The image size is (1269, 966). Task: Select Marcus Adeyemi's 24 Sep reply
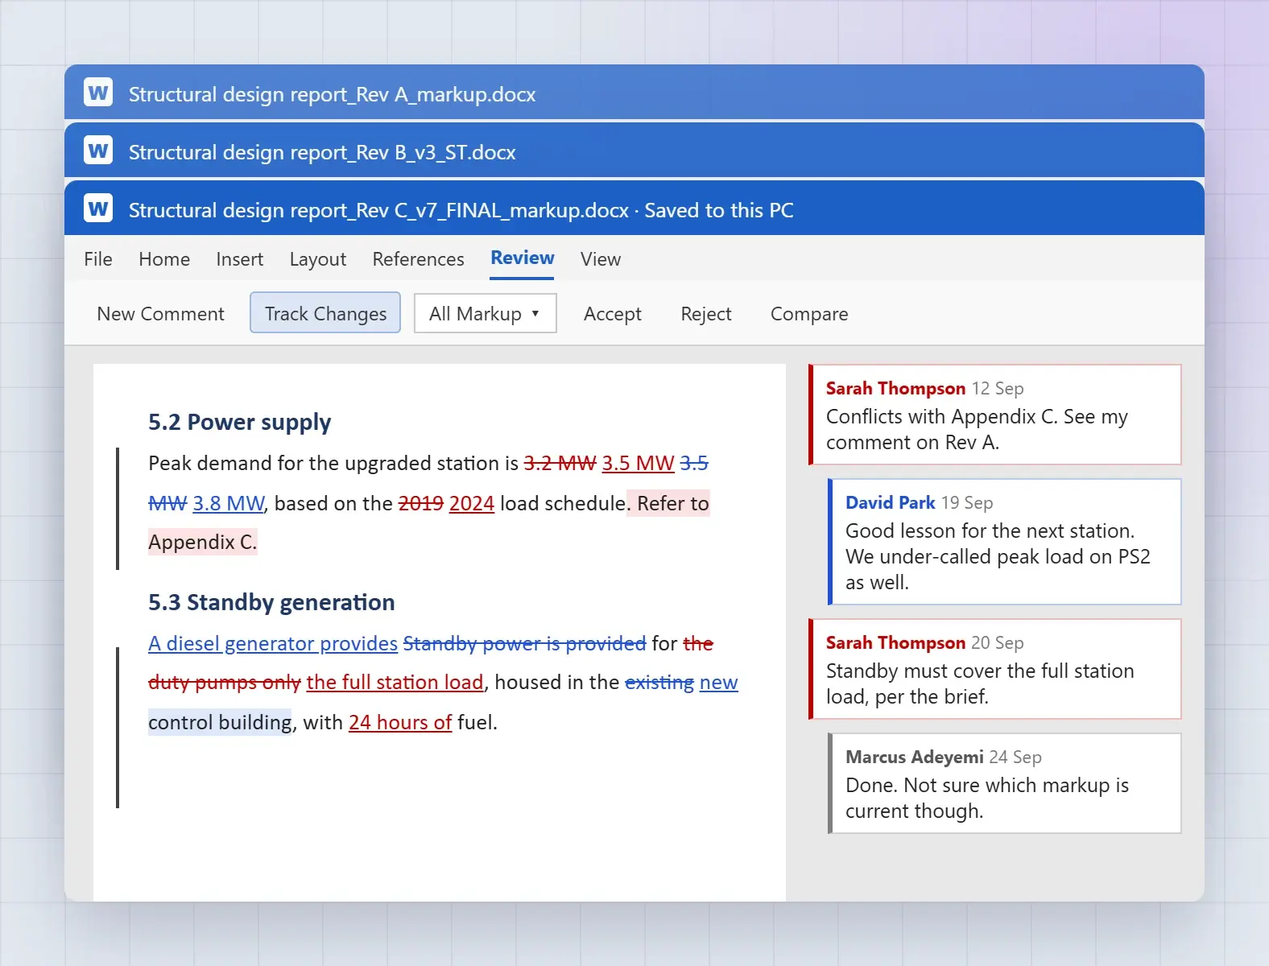(x=1005, y=783)
